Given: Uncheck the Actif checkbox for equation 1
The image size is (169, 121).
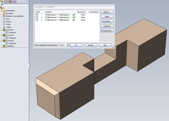Looking at the screenshot, I should [37, 15].
